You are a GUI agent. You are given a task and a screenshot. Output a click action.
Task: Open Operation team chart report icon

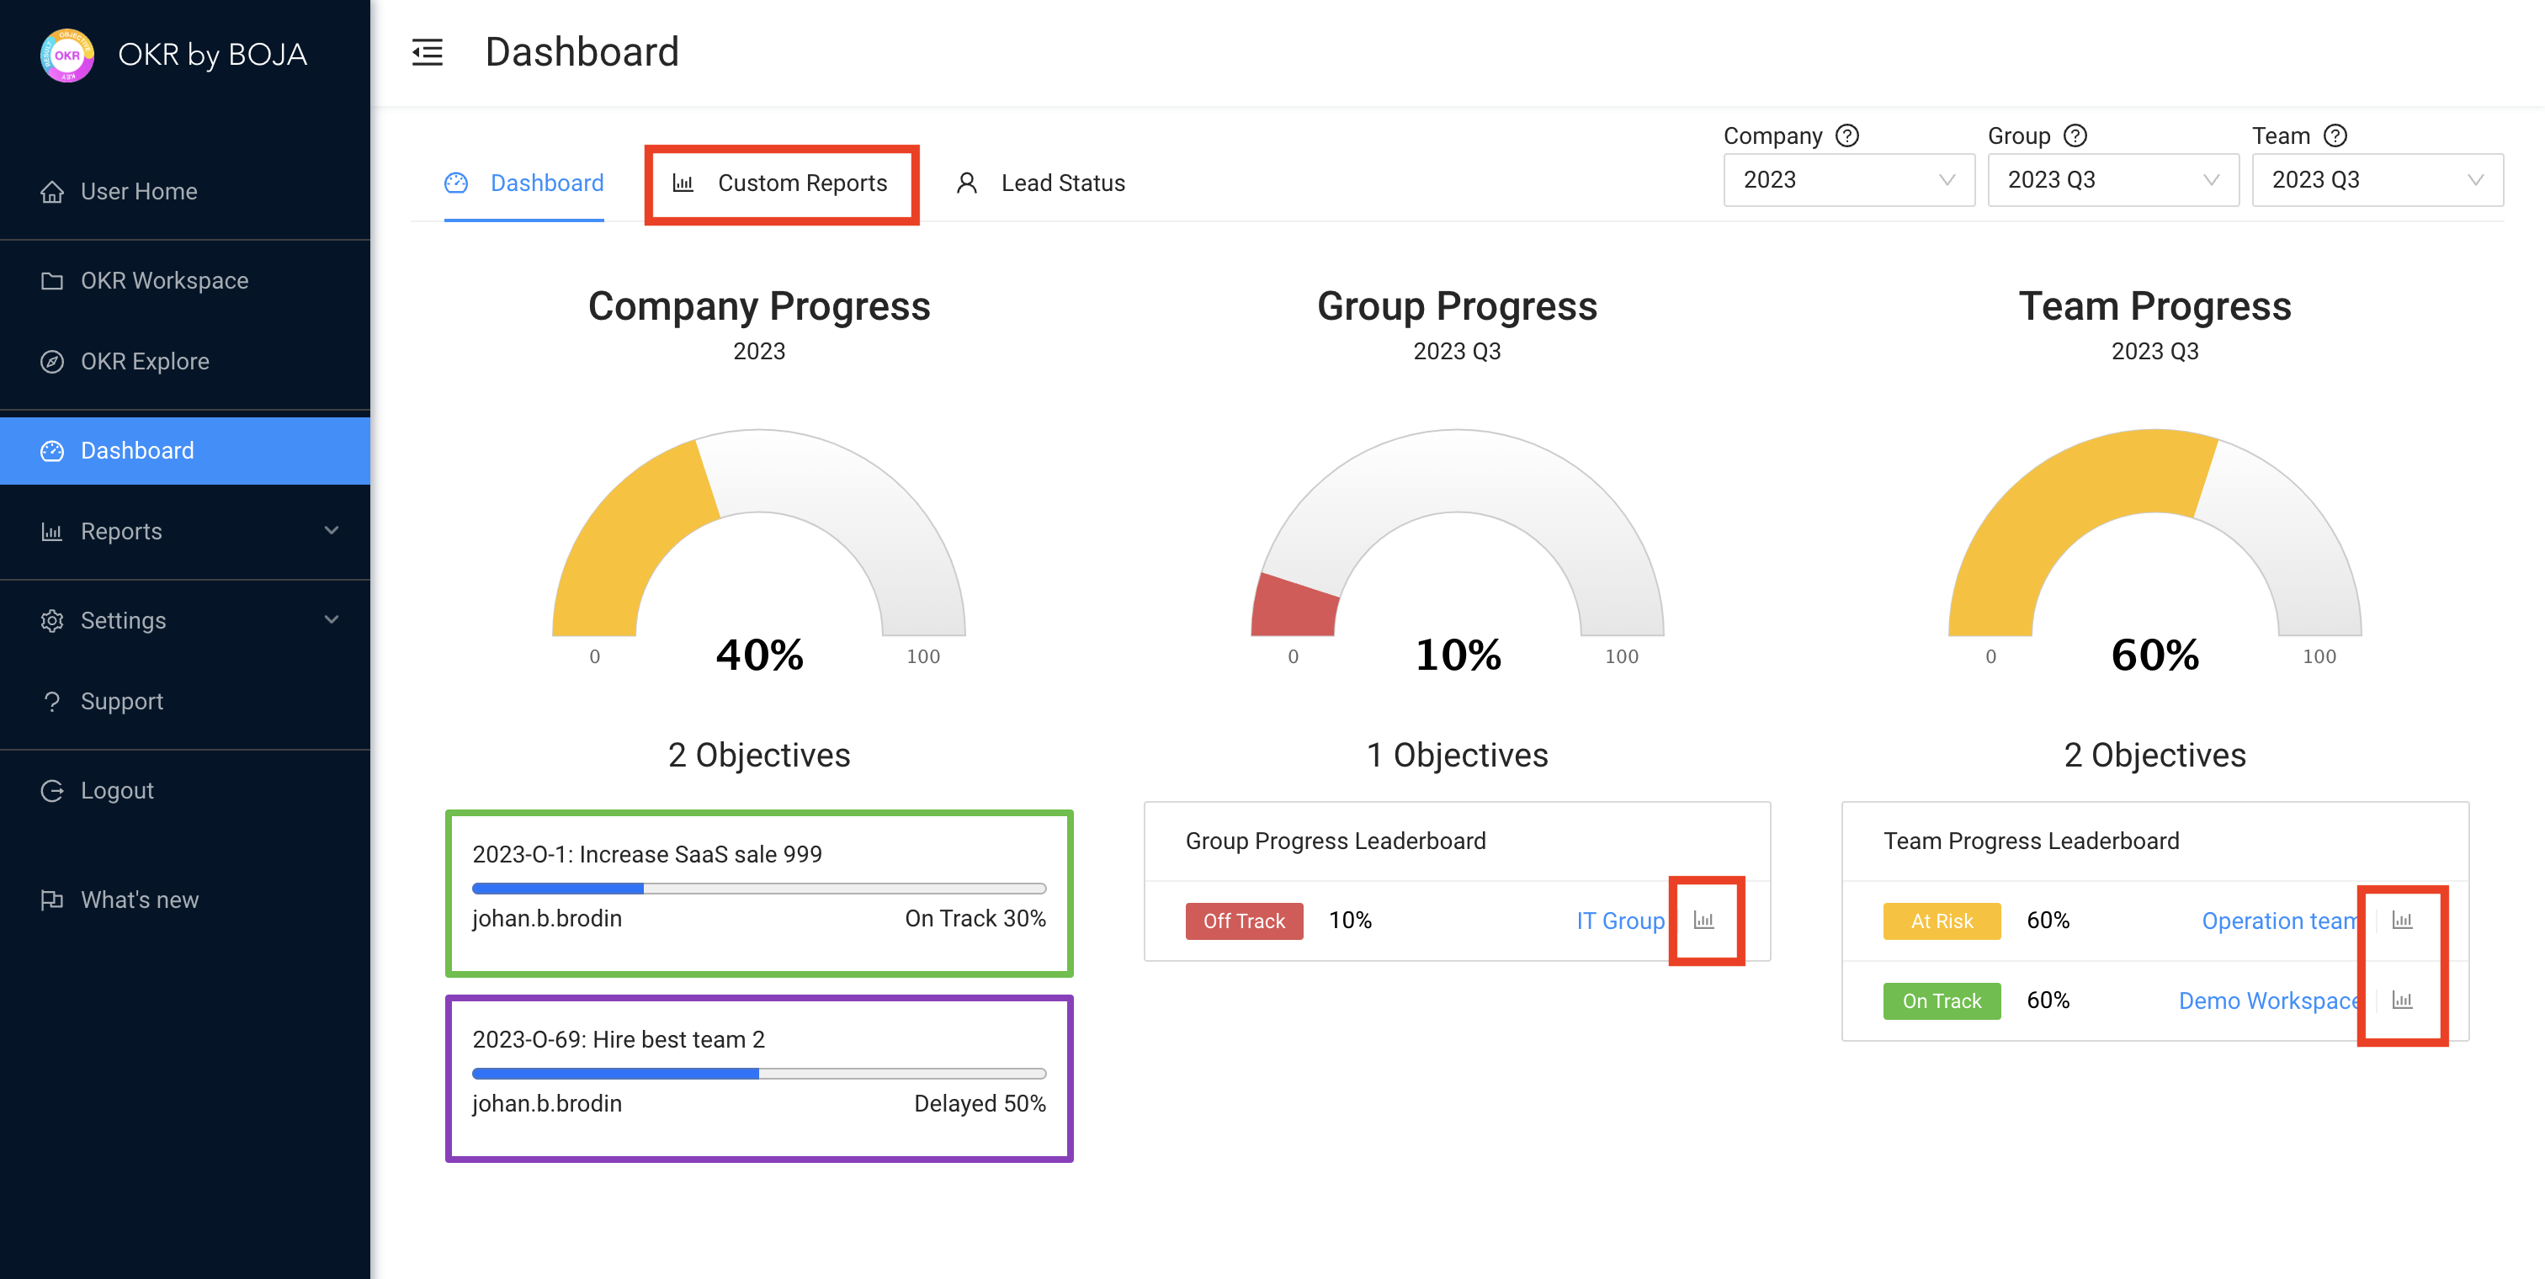2402,921
